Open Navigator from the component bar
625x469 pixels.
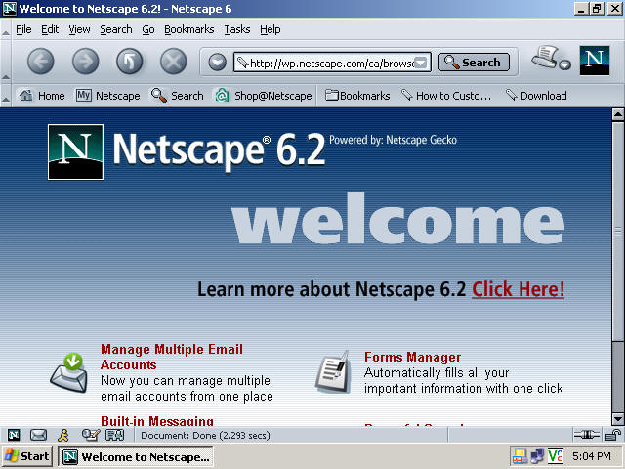14,435
